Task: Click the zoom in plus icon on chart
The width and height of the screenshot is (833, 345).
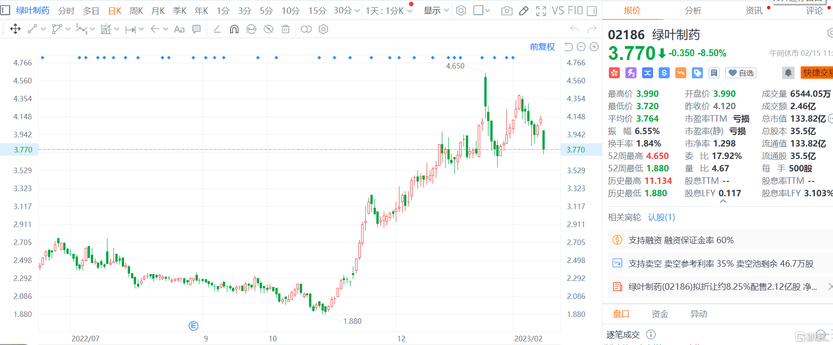Action: 594,47
